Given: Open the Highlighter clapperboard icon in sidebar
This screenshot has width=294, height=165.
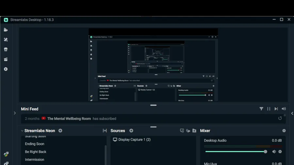Looking at the screenshot, I should (x=6, y=59).
